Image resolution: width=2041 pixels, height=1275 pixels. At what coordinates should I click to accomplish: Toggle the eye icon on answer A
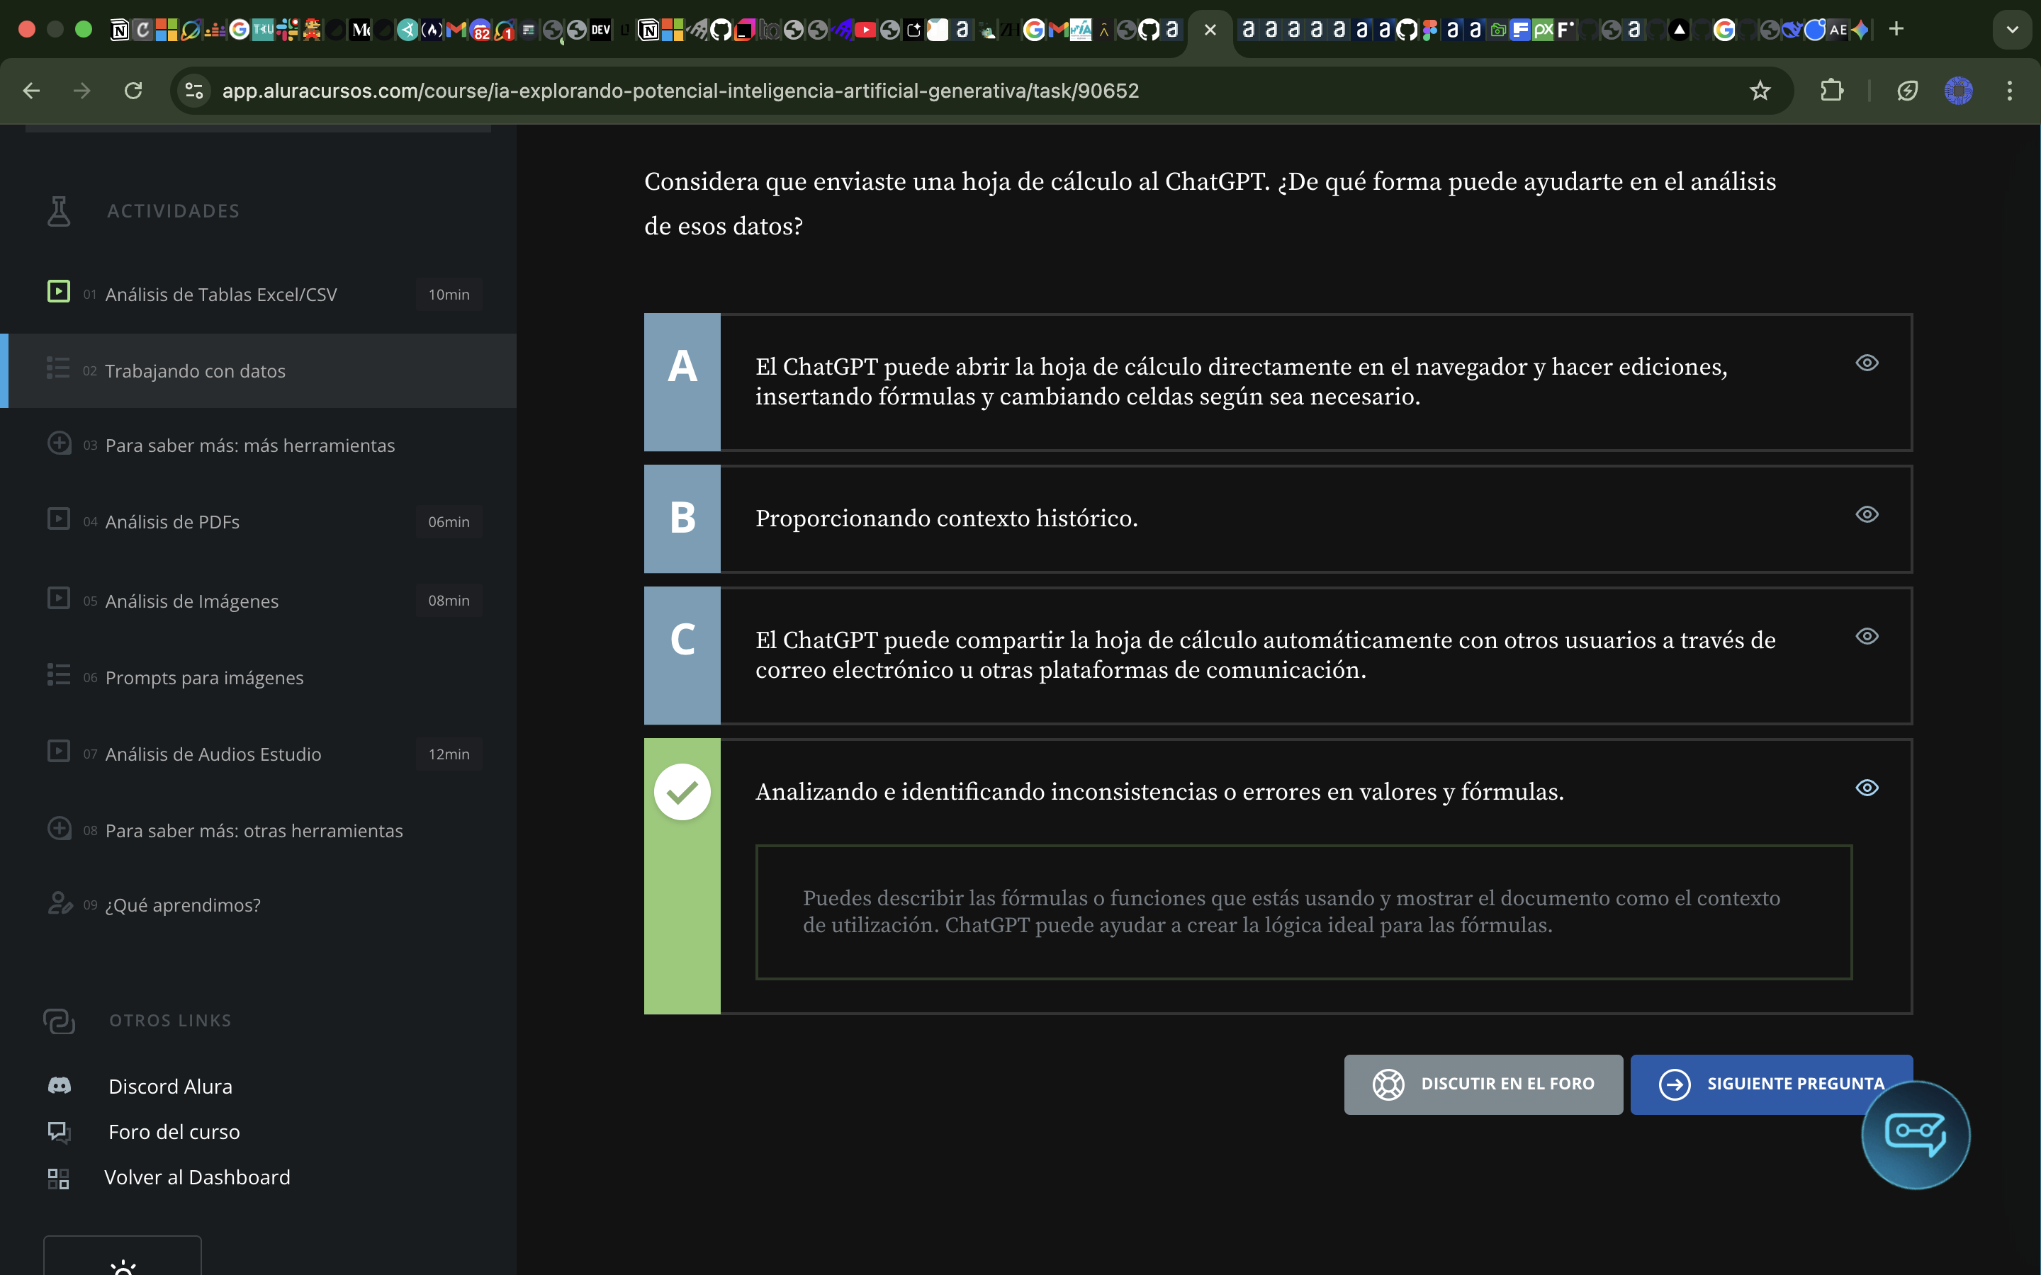point(1867,363)
